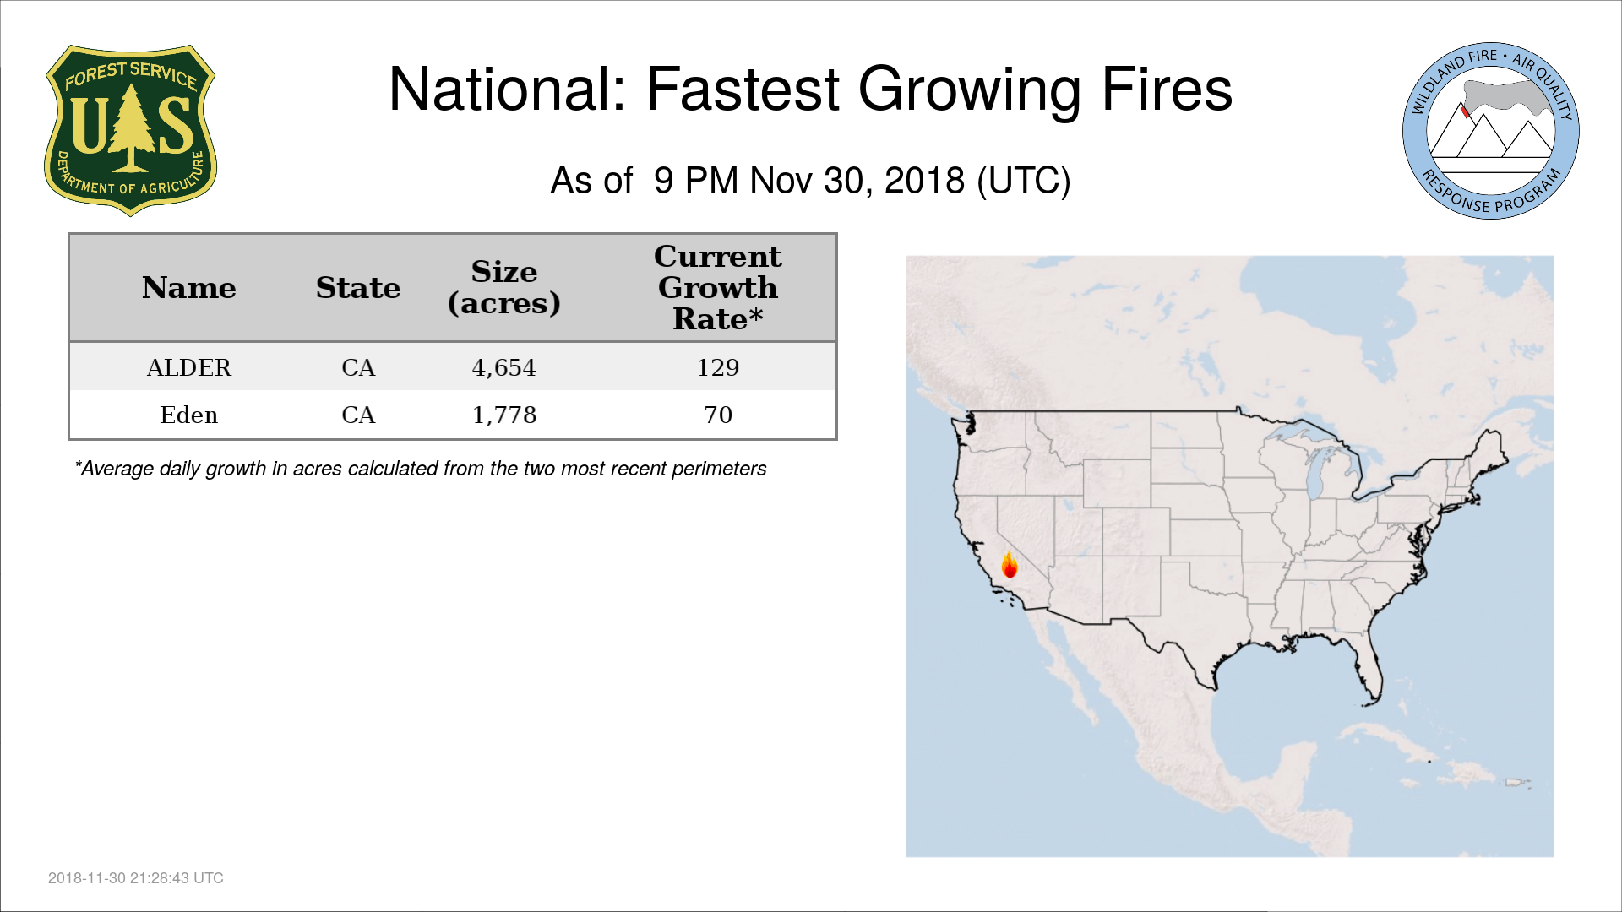
Task: Click the CA state cell in ALDER row
Action: pyautogui.click(x=358, y=367)
